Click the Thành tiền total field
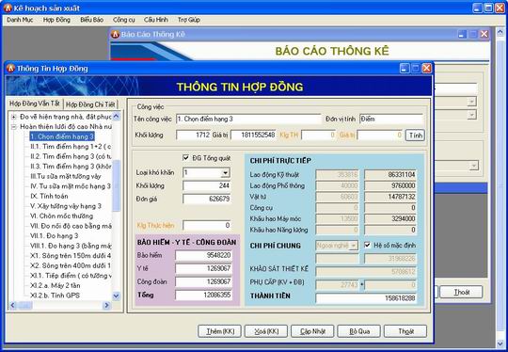Image resolution: width=508 pixels, height=352 pixels. click(366, 297)
